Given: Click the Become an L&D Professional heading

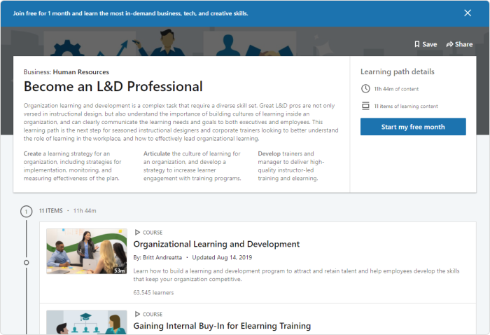Looking at the screenshot, I should click(x=113, y=87).
